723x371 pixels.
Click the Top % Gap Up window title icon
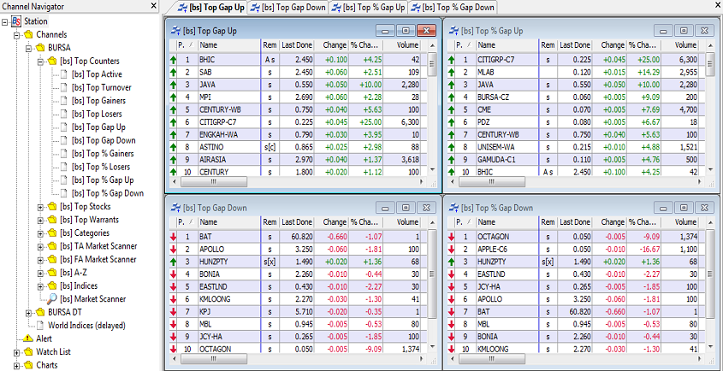click(454, 31)
